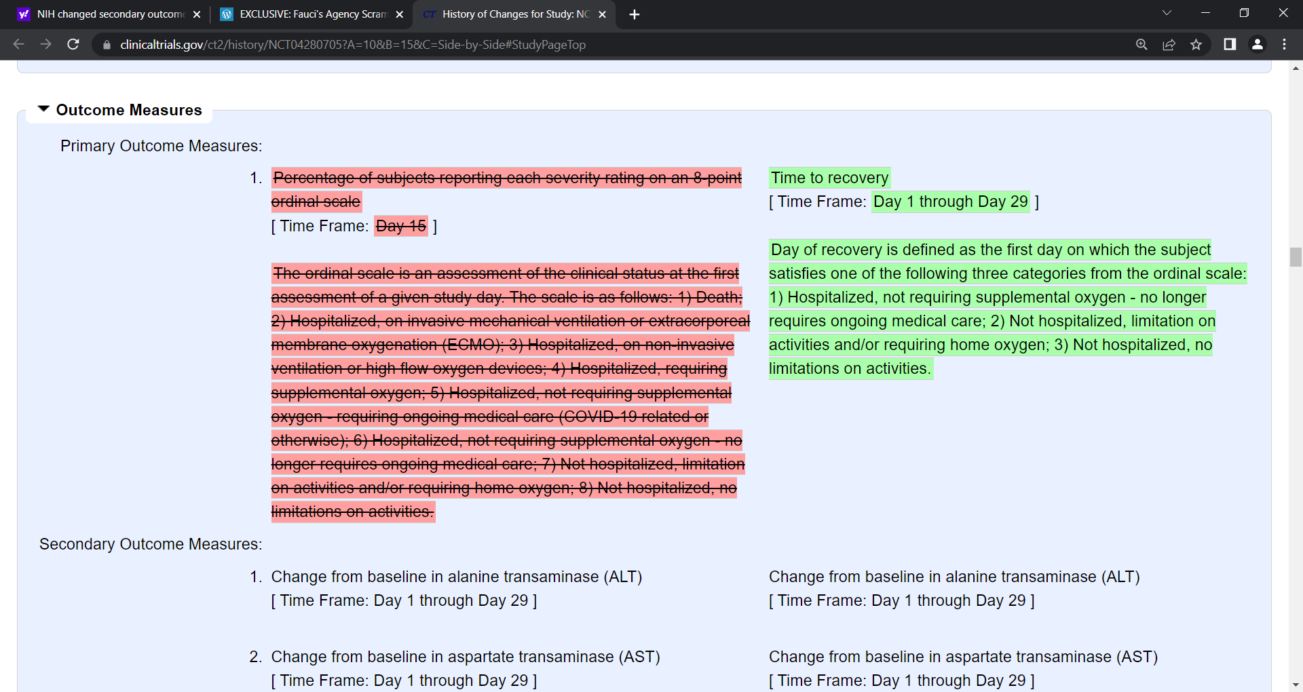Click the green Day 1 through Day 29

pos(950,201)
